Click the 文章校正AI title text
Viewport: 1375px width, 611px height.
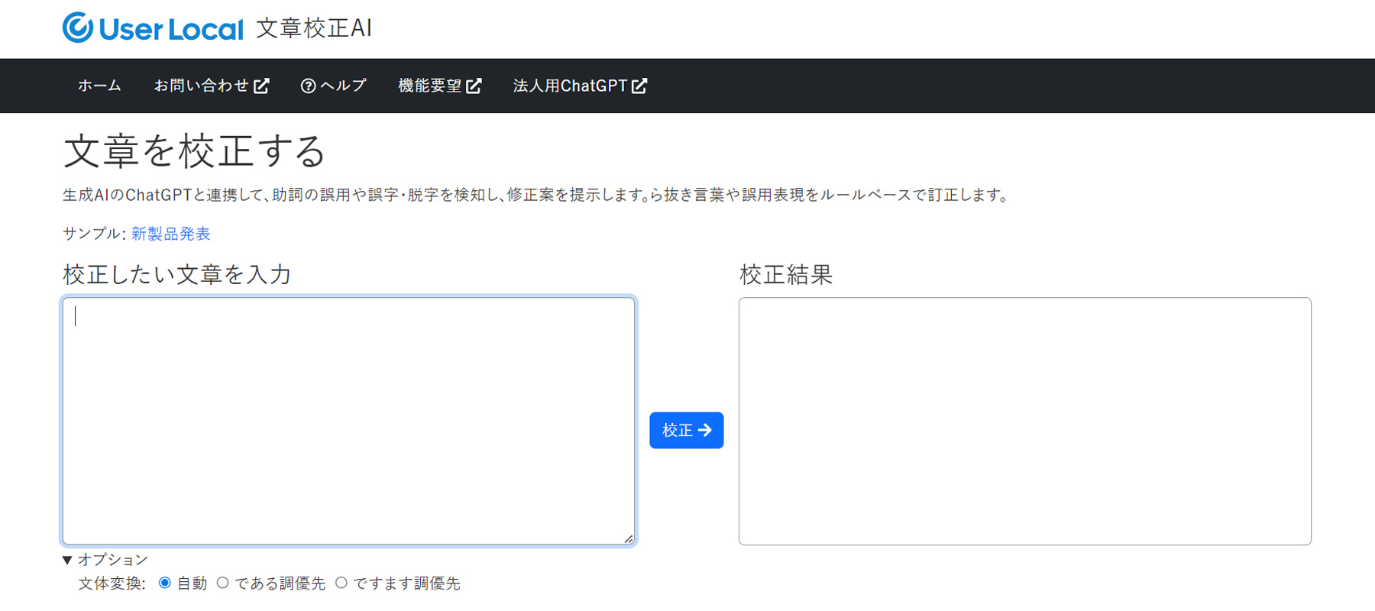[x=314, y=28]
